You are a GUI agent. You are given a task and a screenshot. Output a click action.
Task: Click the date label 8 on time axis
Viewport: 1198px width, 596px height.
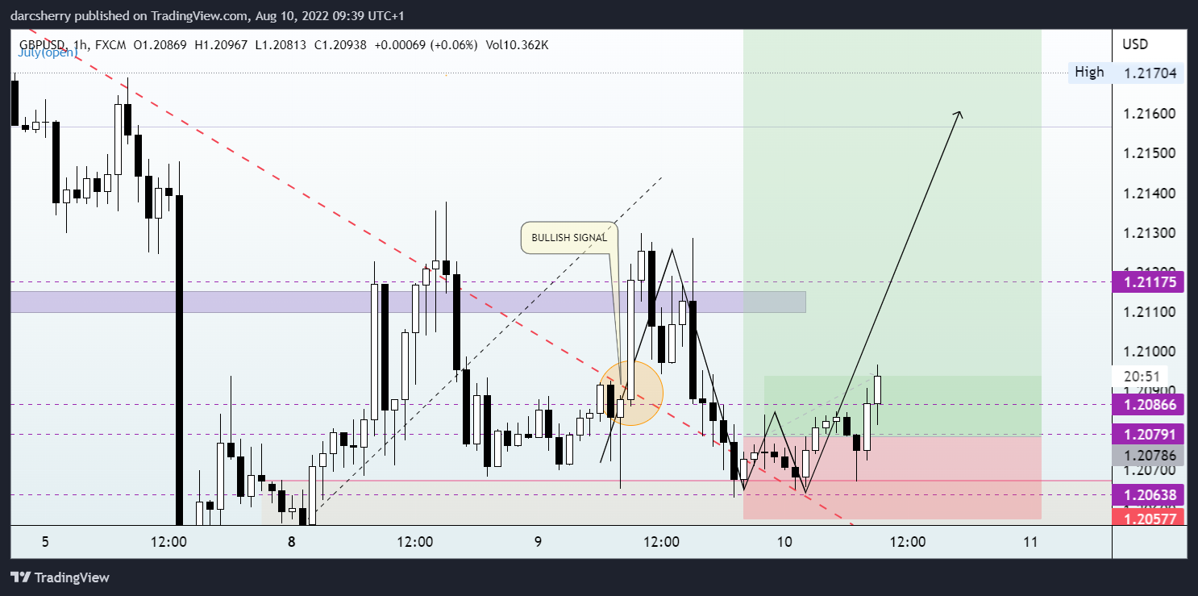tap(291, 542)
